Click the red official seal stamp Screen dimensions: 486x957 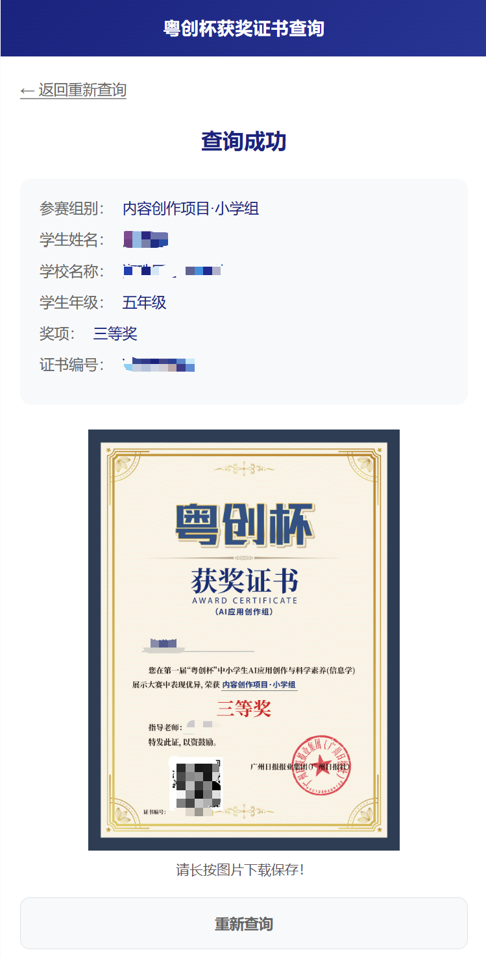coord(322,766)
